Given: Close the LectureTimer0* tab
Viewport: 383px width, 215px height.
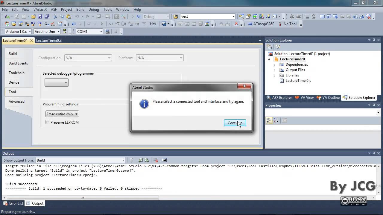Looking at the screenshot, I should pyautogui.click(x=31, y=41).
